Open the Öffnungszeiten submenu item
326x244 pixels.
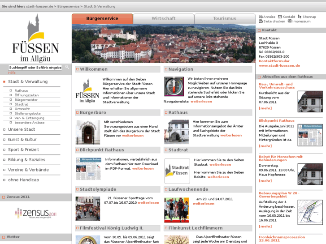(x=26, y=95)
